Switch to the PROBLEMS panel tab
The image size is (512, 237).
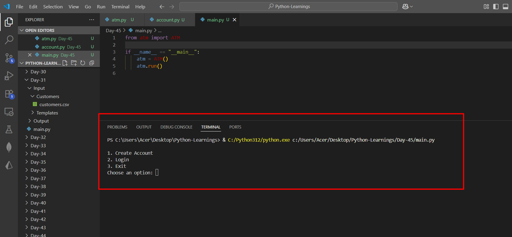point(117,127)
